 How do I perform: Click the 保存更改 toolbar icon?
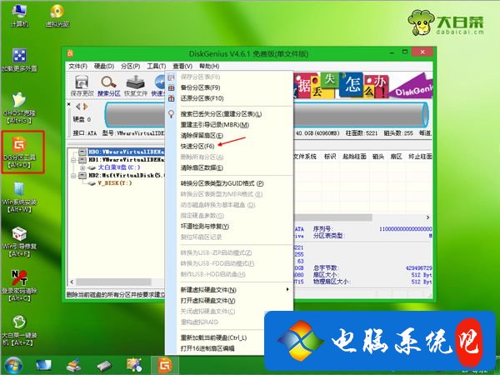pyautogui.click(x=82, y=85)
